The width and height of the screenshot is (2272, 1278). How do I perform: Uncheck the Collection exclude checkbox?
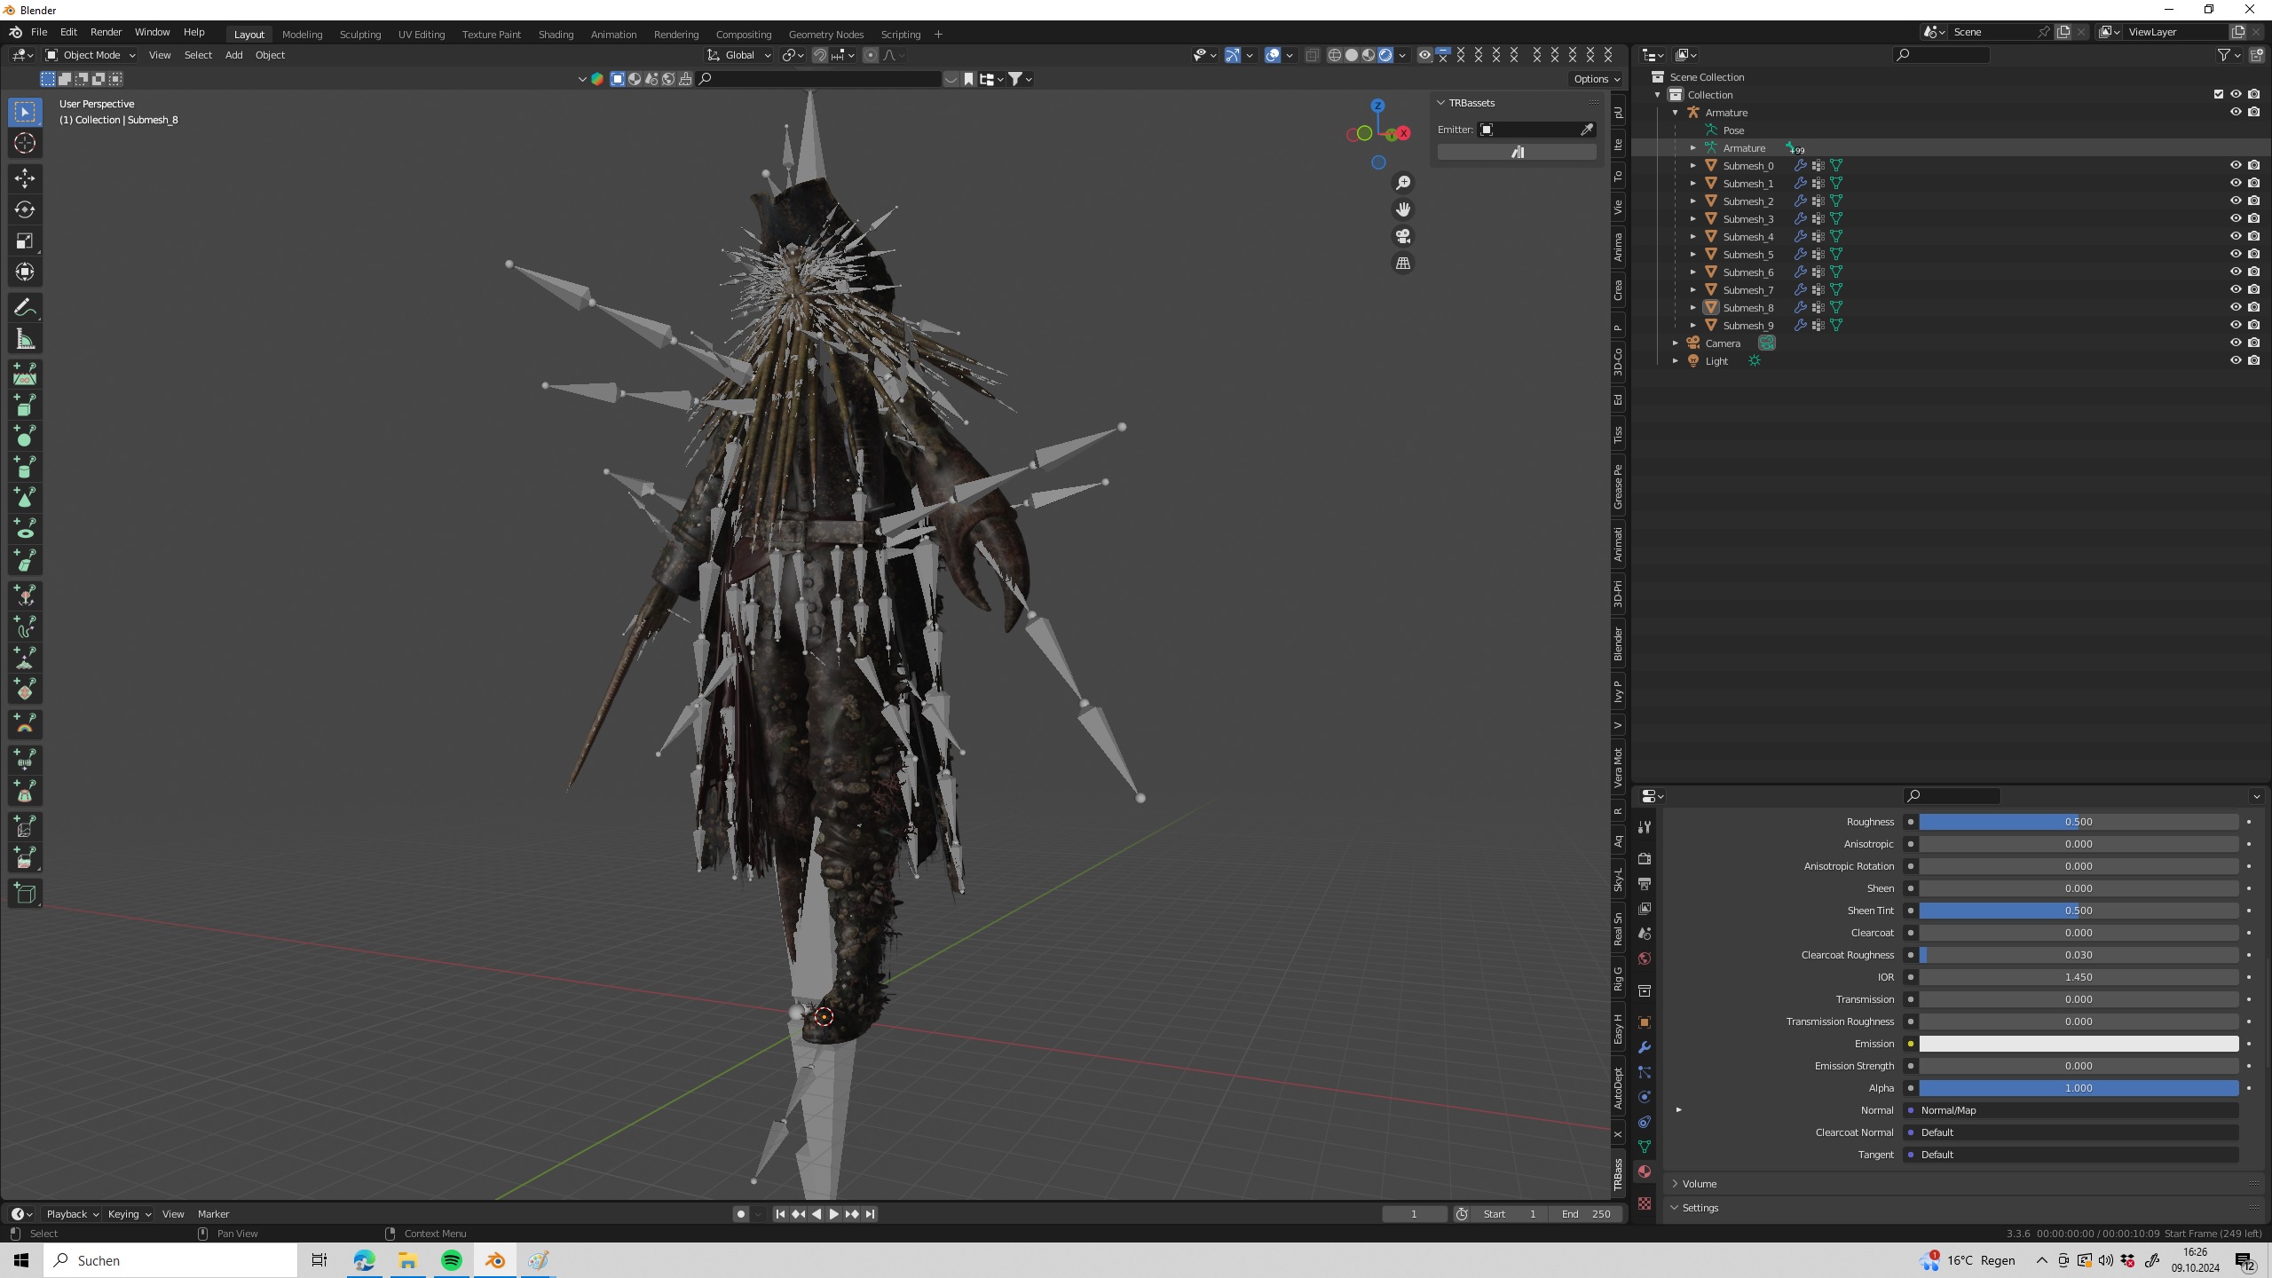tap(2219, 94)
